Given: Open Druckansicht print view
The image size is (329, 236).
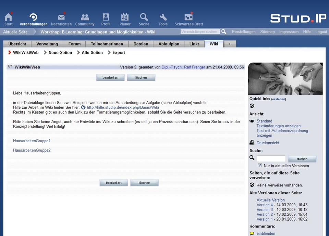Looking at the screenshot, I should pyautogui.click(x=268, y=143).
